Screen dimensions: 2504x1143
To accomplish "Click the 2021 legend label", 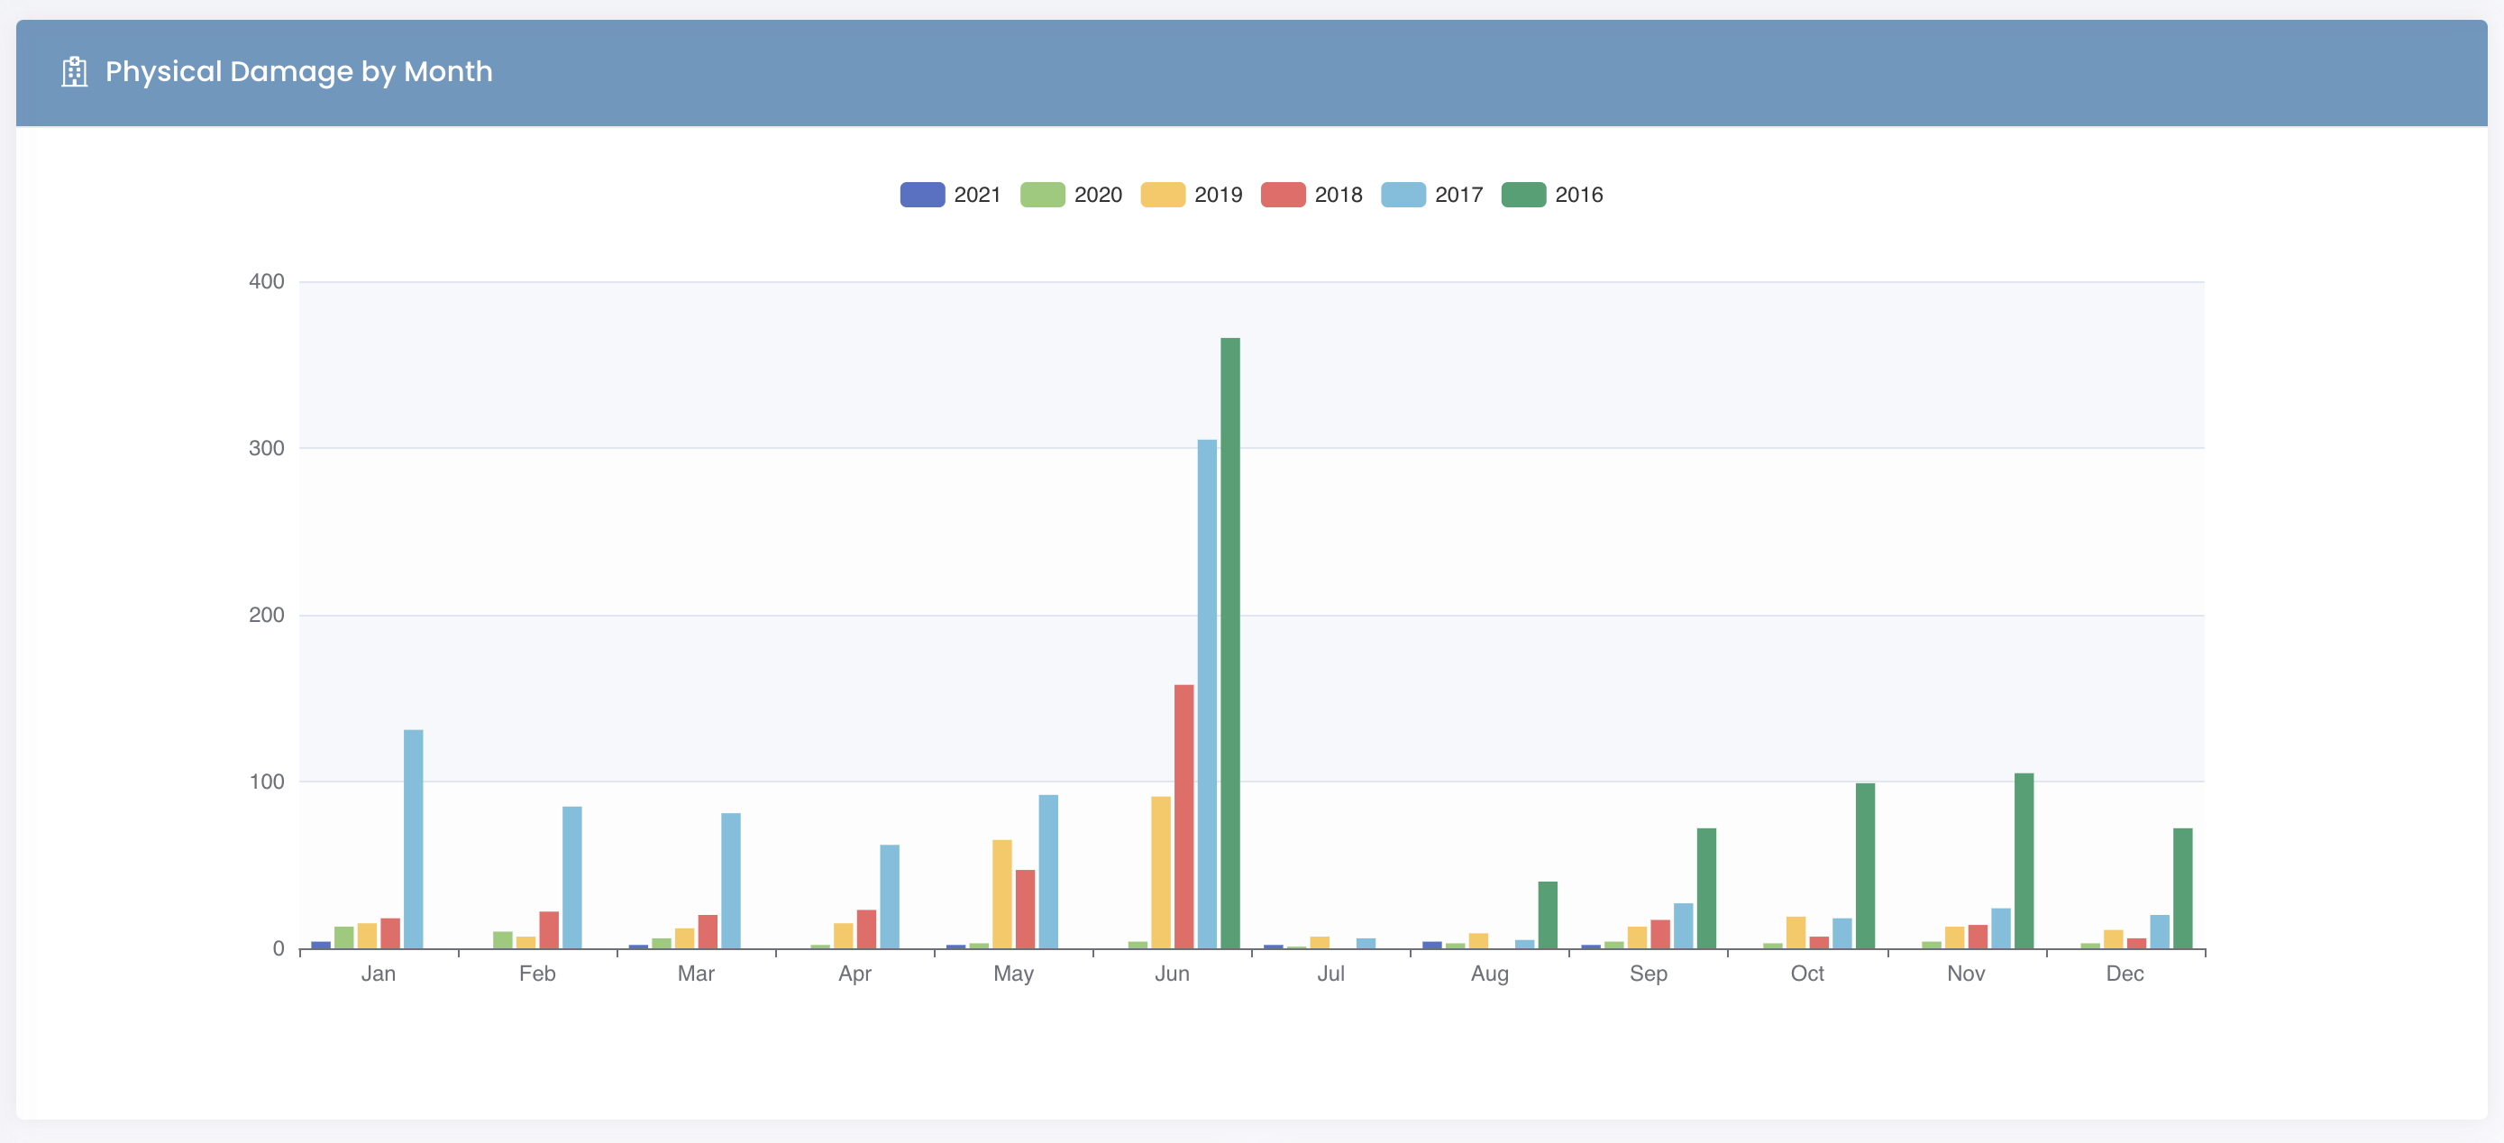I will pos(977,195).
